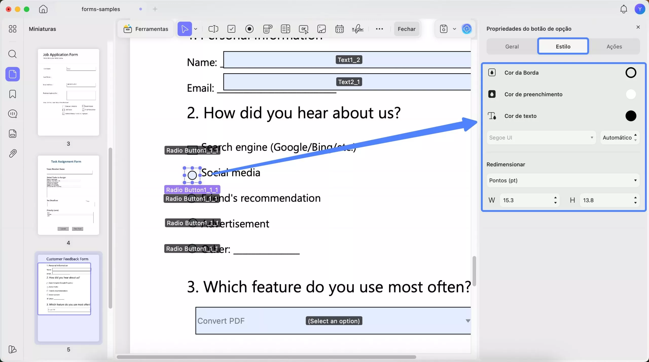Select the list box field tool
The image size is (649, 362).
coord(285,29)
